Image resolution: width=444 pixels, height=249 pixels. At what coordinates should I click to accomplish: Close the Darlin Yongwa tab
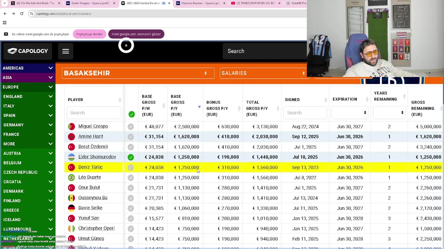click(114, 3)
